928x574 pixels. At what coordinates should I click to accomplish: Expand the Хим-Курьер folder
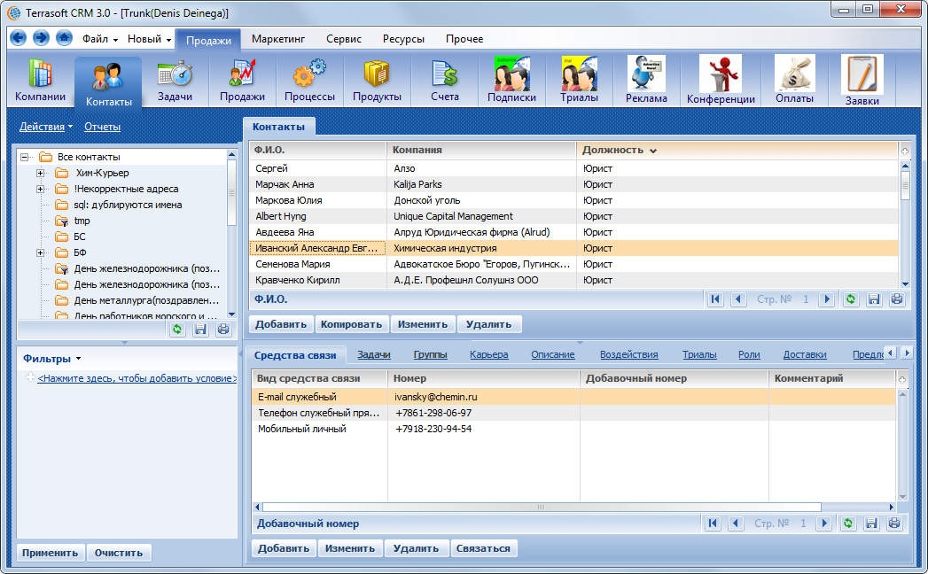40,173
